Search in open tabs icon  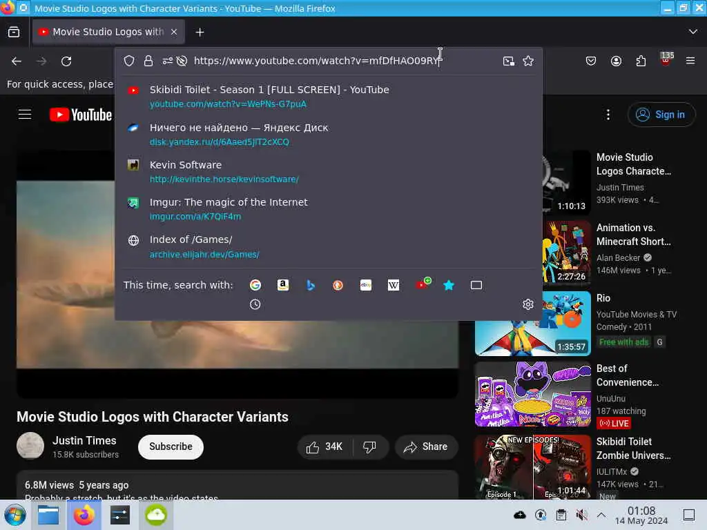(x=476, y=285)
